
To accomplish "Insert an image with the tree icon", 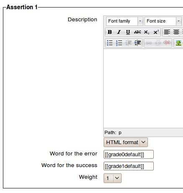I will (x=178, y=43).
